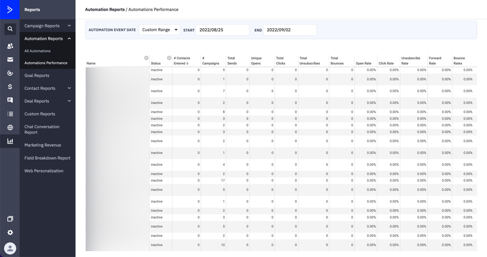Screen dimensions: 487x257
Task: Open the Contacts people icon
Action: pos(10,46)
